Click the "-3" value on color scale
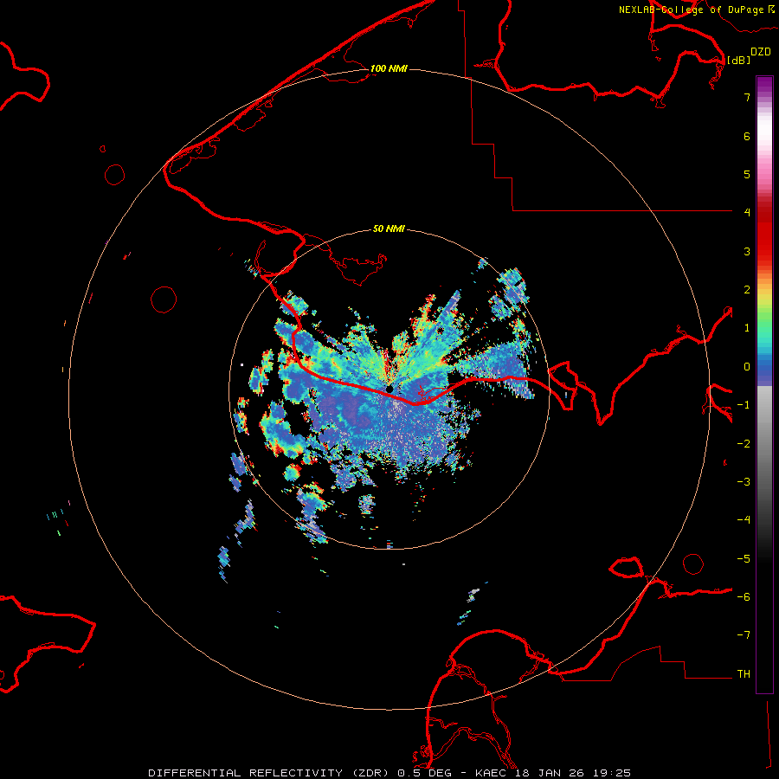This screenshot has width=779, height=779. click(x=744, y=482)
